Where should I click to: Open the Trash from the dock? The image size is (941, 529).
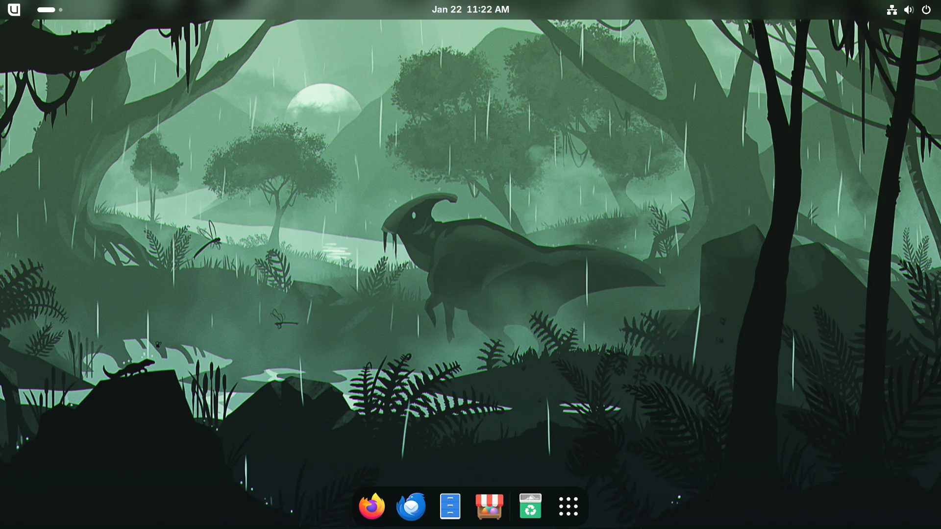click(530, 506)
